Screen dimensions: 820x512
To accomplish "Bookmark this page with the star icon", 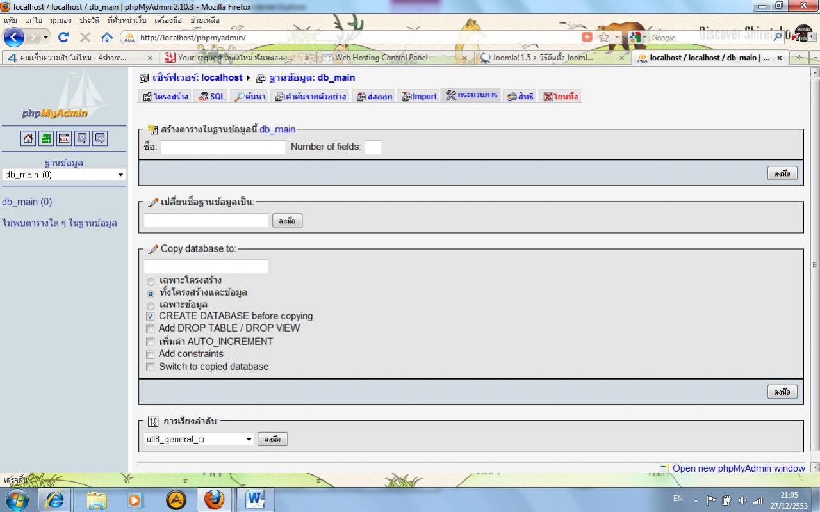I will pyautogui.click(x=603, y=37).
